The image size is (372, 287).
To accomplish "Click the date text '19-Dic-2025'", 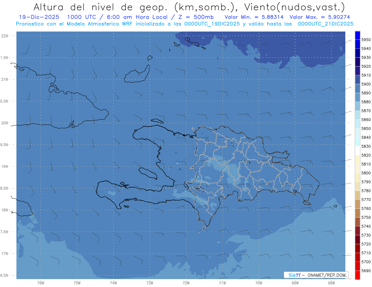I will click(x=39, y=17).
